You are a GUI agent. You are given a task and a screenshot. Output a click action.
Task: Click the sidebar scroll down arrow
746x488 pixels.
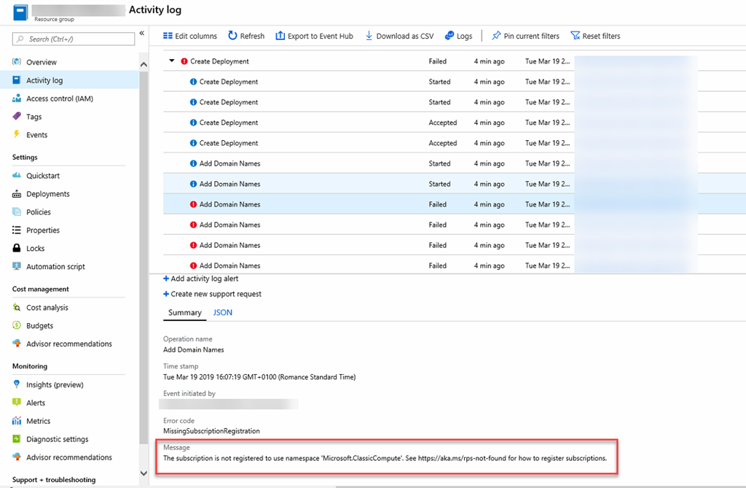coord(144,473)
